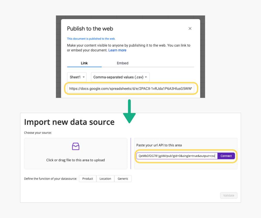Screen dimensions: 261x218
Task: Click the 'Import new data source' heading
Action: tap(69, 122)
